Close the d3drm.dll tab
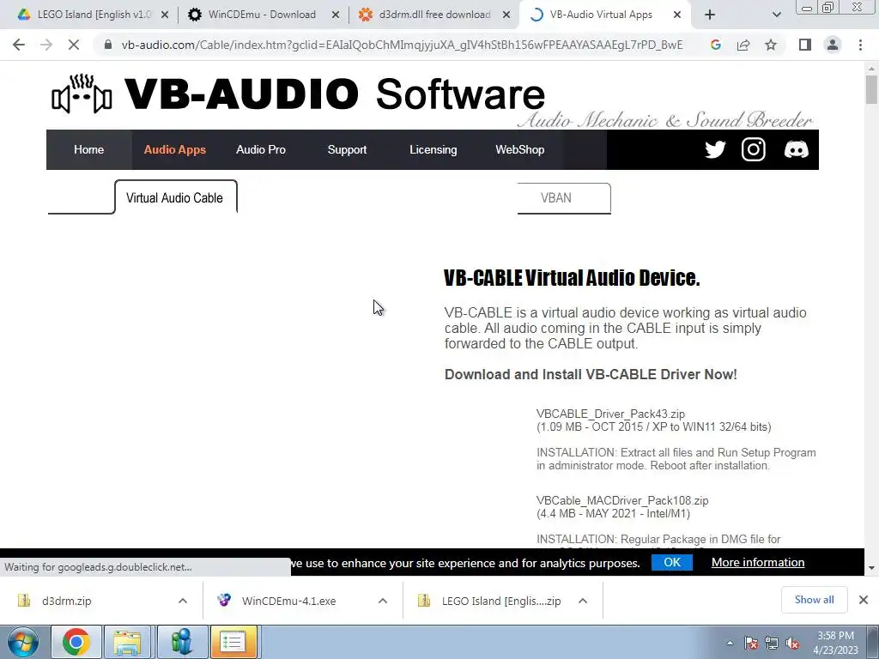Image resolution: width=879 pixels, height=659 pixels. tap(506, 15)
